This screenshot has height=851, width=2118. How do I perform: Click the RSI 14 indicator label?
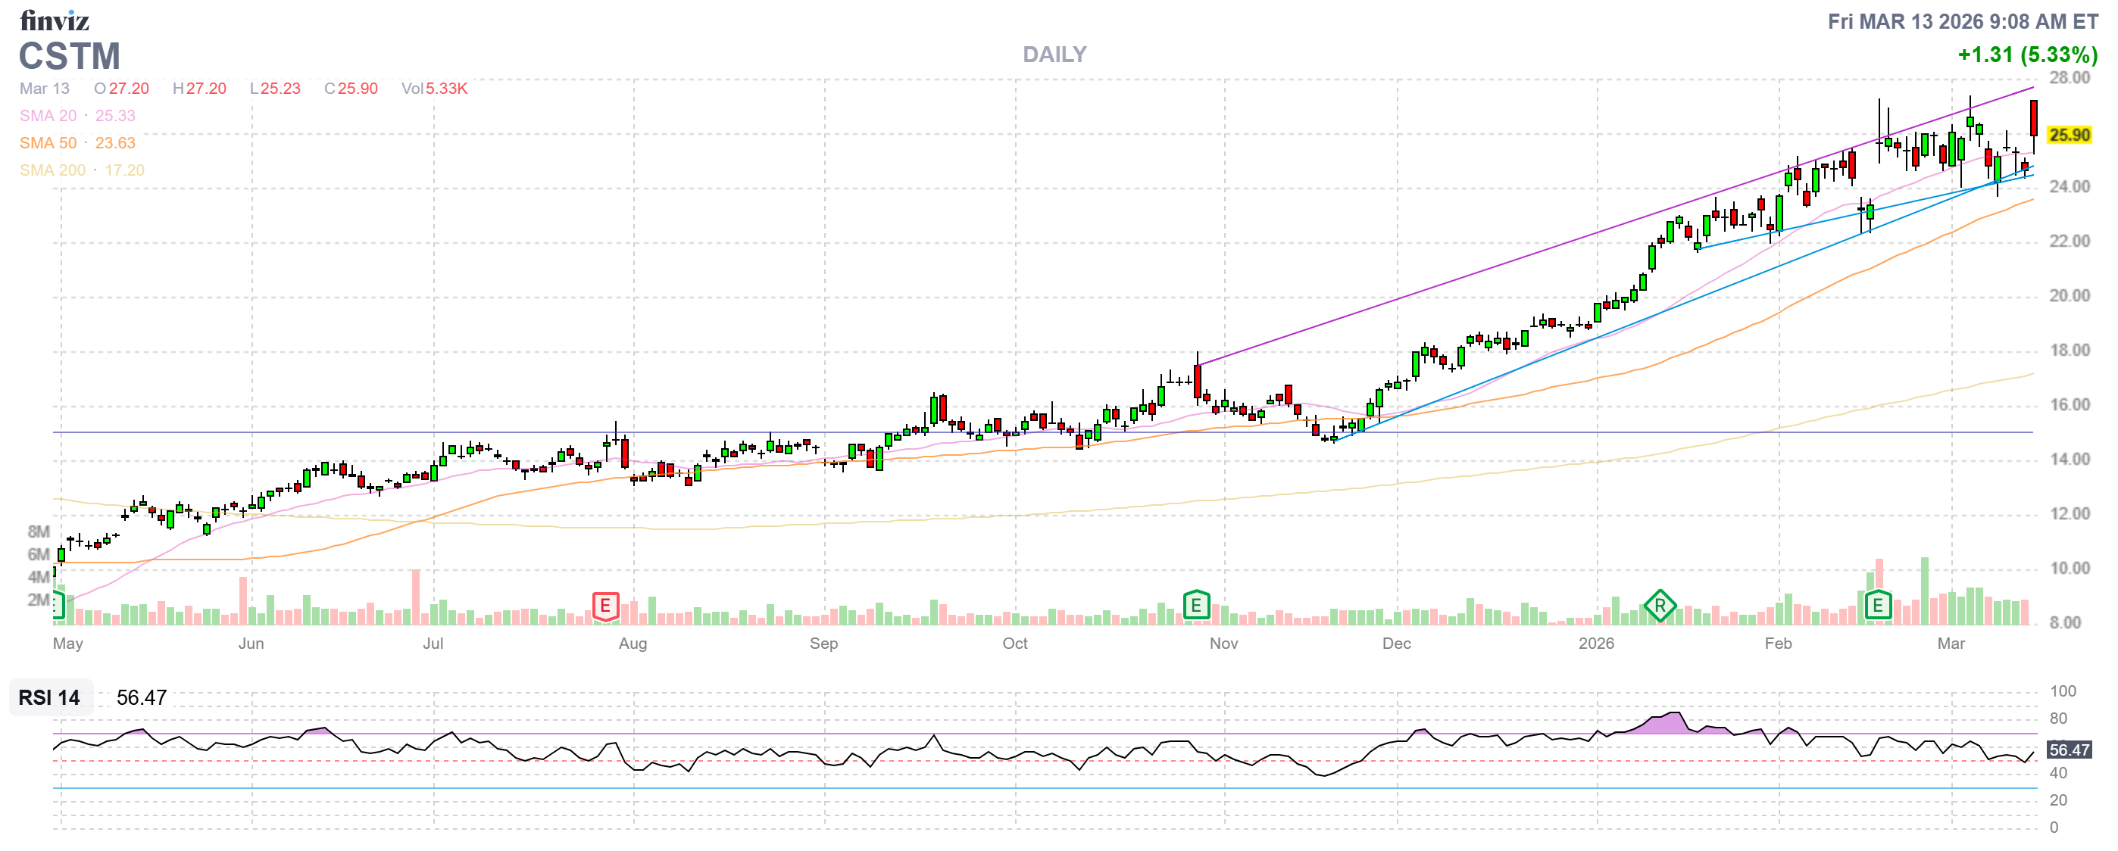tap(49, 697)
